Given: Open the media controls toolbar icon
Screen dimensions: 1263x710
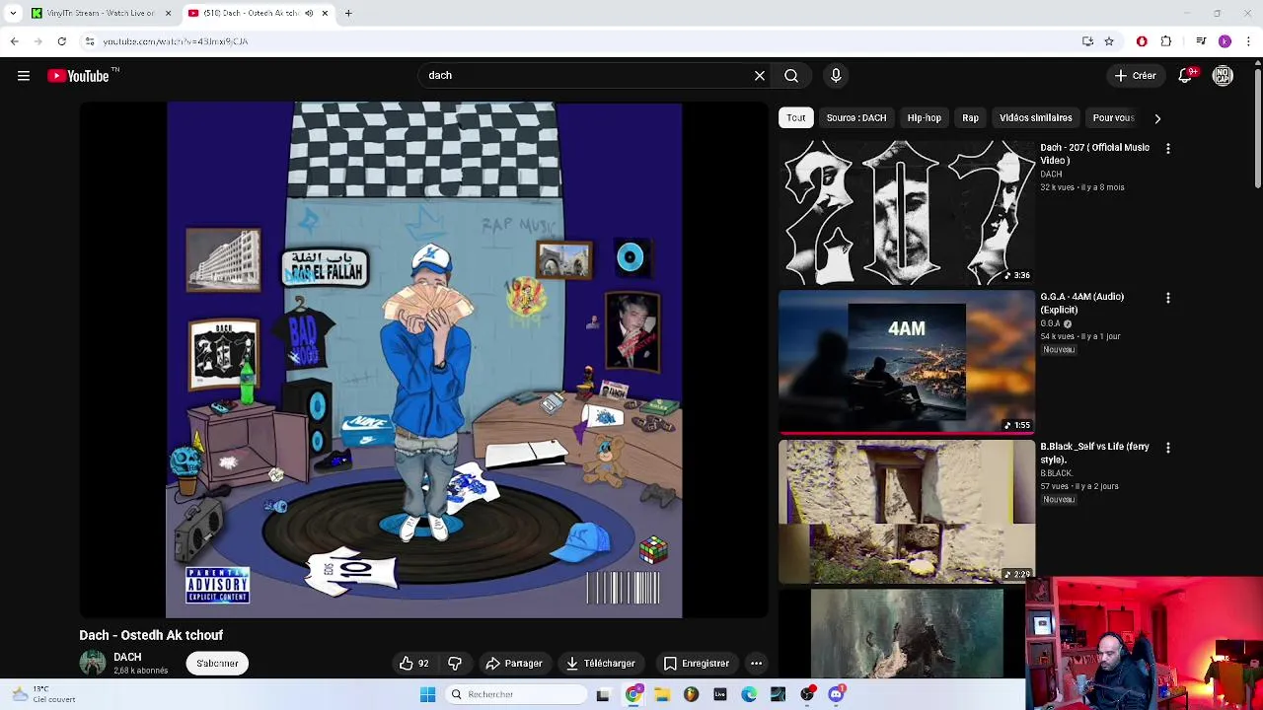Looking at the screenshot, I should tap(1201, 41).
